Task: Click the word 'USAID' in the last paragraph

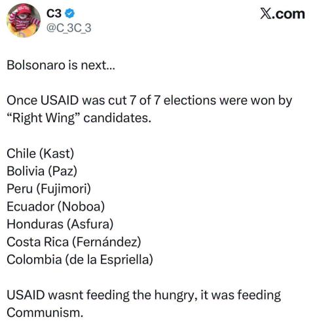Action: coord(26,295)
